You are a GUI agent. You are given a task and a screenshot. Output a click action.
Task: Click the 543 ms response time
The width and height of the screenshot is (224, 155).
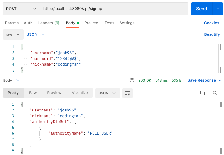pos(161,80)
